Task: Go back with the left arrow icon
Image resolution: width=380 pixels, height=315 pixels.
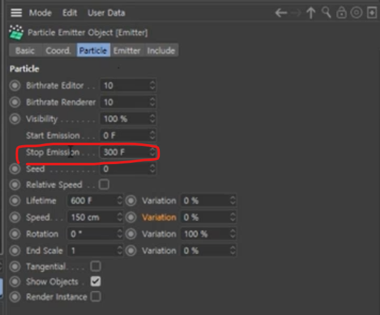Action: [281, 13]
